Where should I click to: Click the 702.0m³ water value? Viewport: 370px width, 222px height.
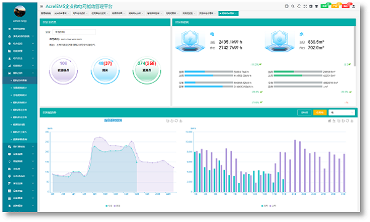[316, 47]
